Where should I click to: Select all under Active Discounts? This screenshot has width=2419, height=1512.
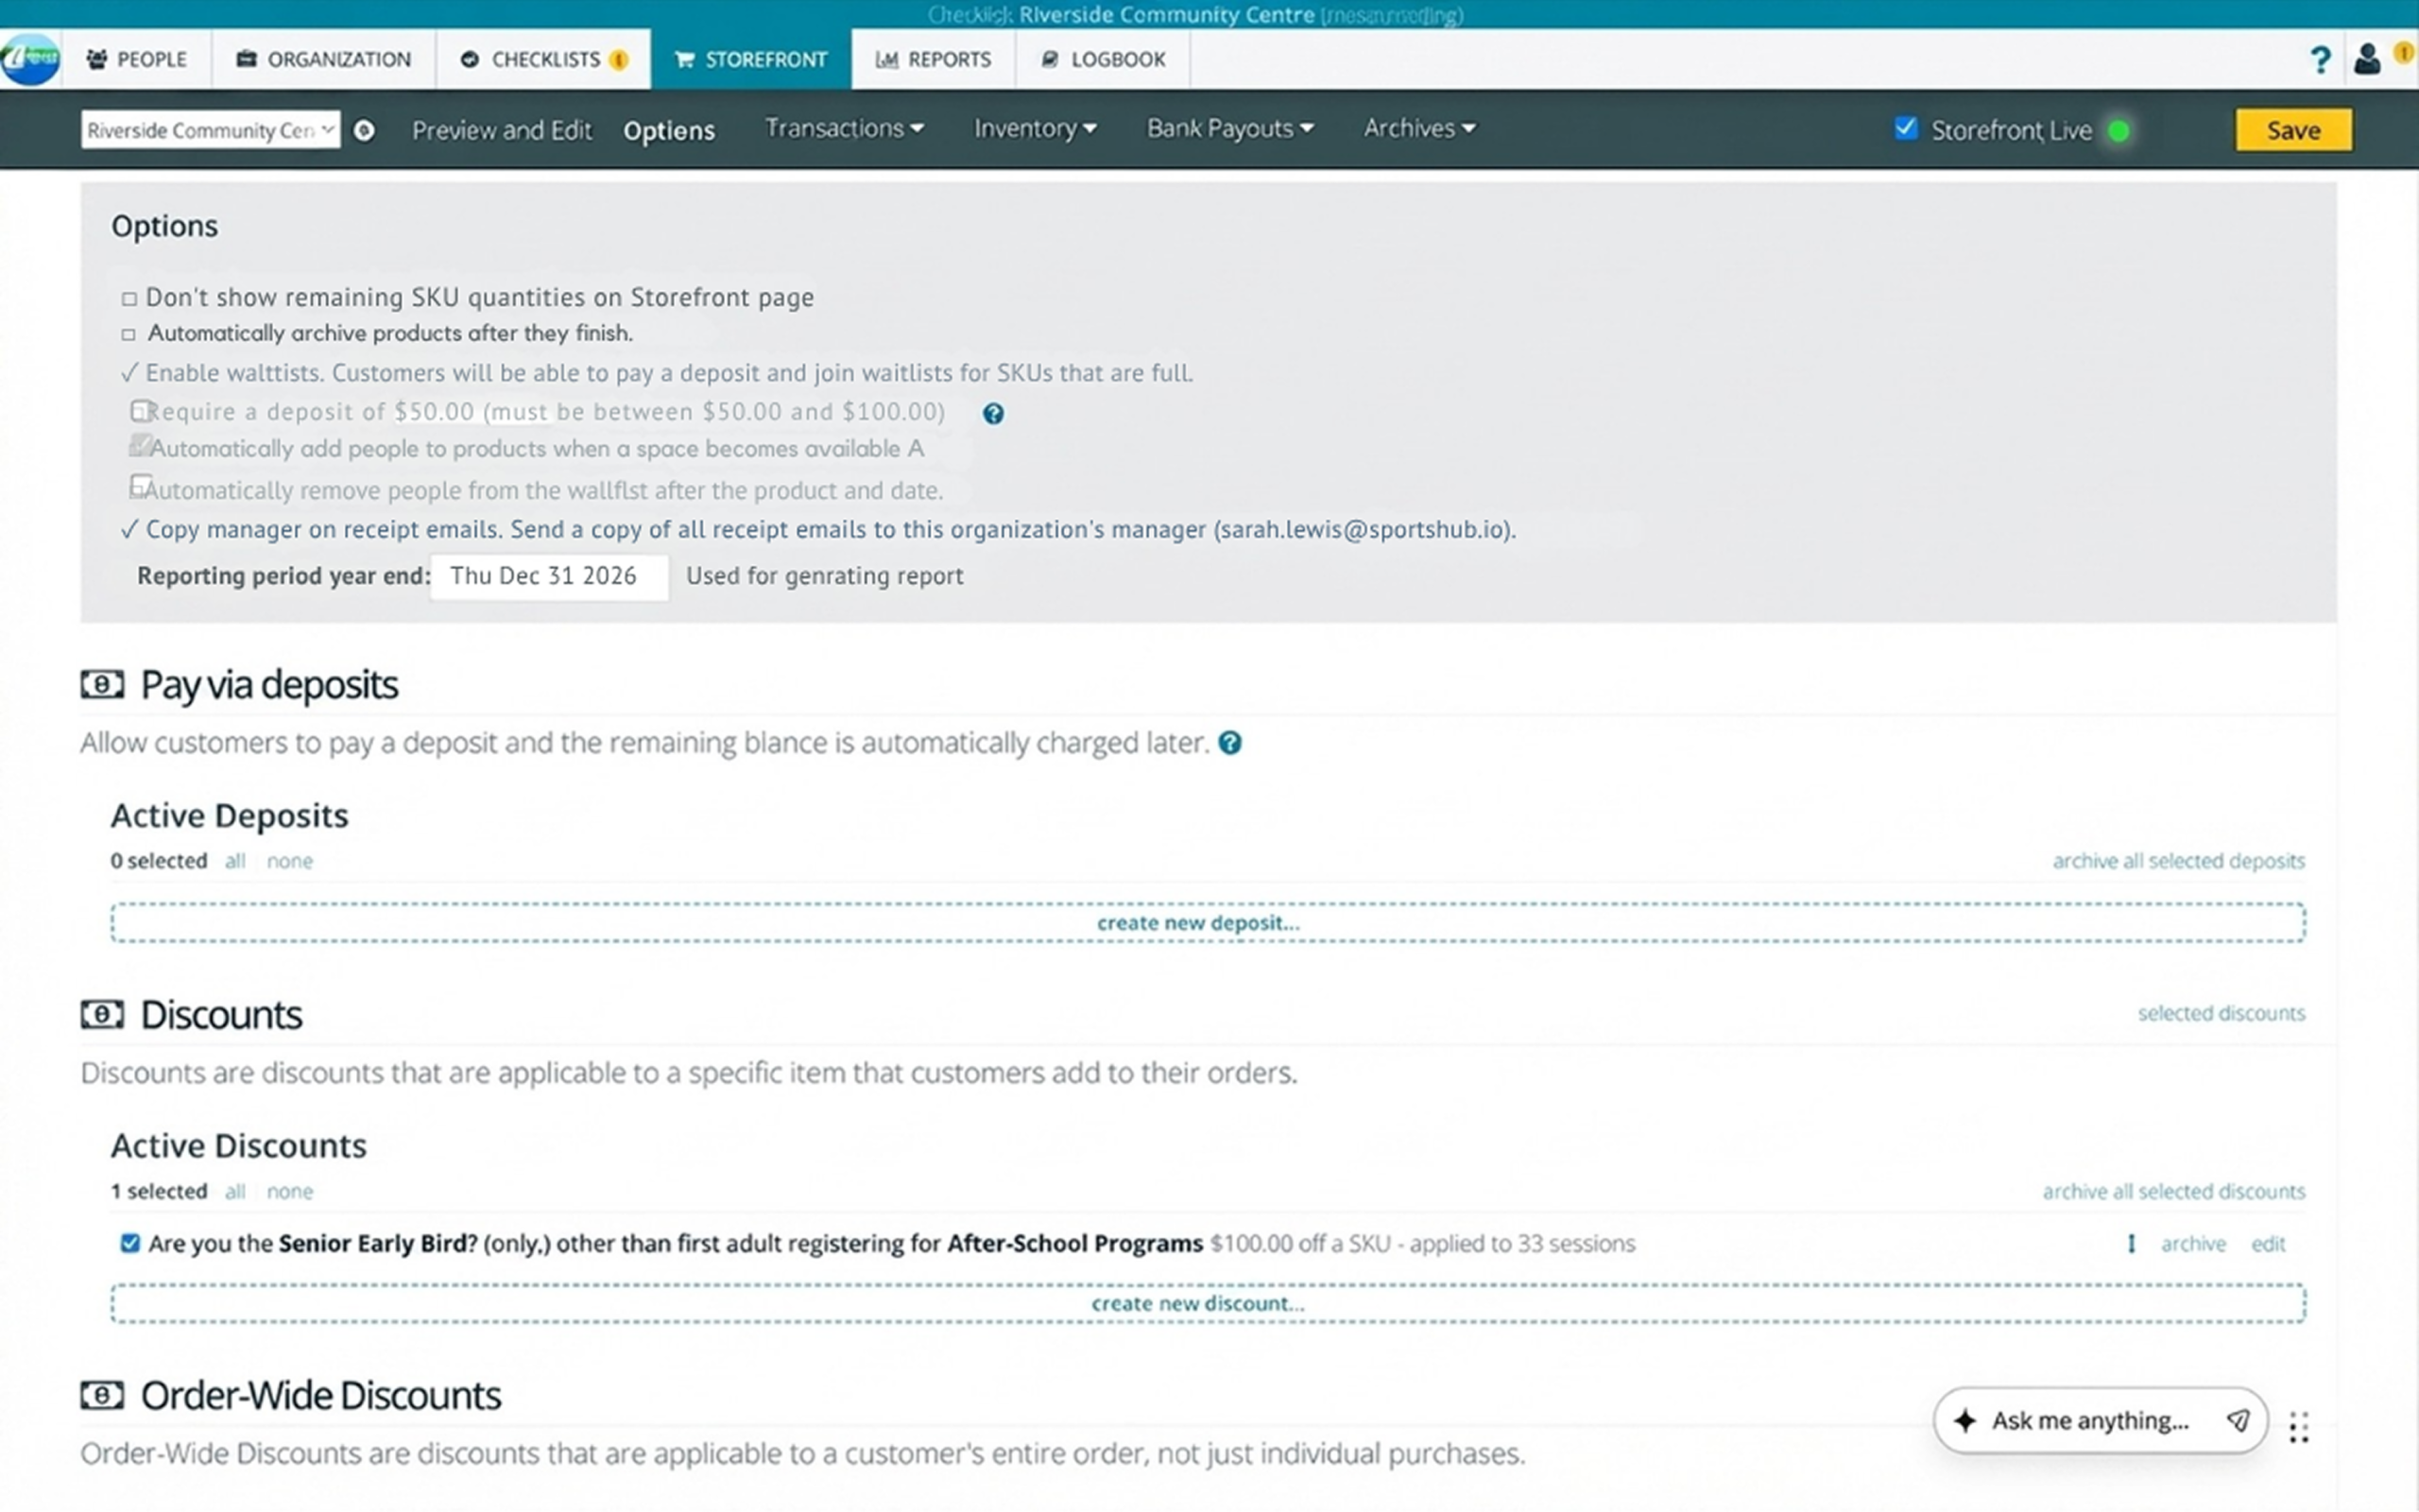pos(235,1191)
